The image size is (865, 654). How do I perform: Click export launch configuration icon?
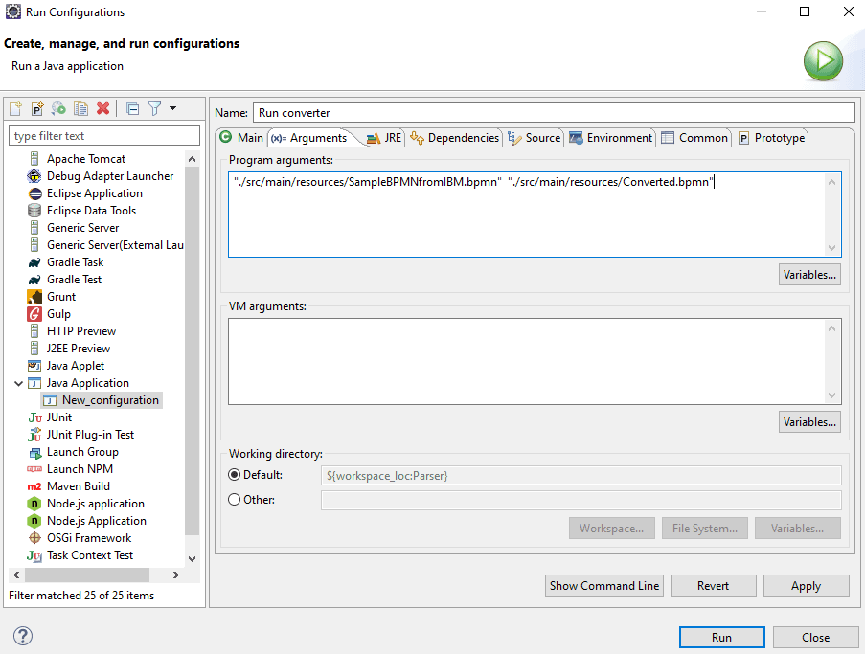58,108
